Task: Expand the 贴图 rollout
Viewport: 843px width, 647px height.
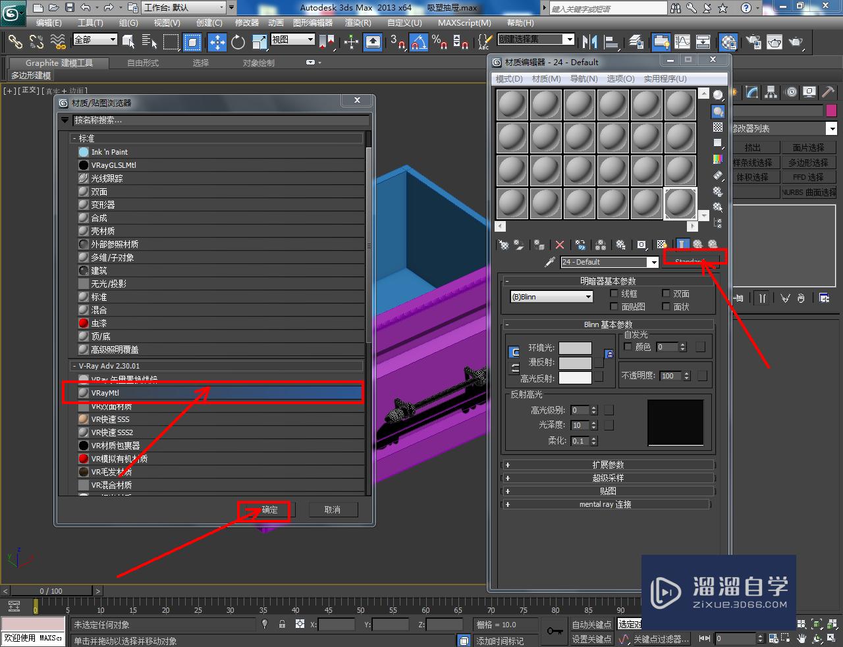Action: coord(608,491)
